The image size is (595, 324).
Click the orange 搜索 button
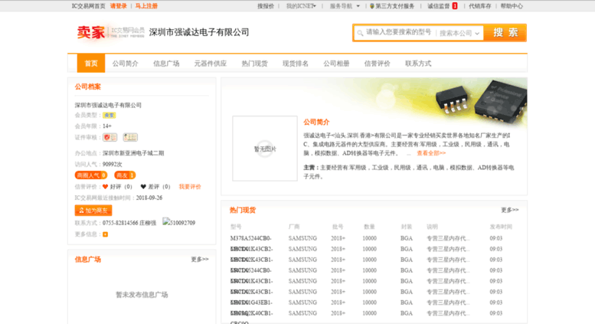pos(505,33)
